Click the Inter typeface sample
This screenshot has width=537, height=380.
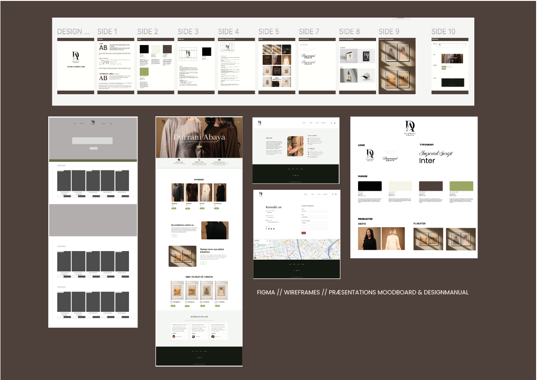pyautogui.click(x=427, y=160)
